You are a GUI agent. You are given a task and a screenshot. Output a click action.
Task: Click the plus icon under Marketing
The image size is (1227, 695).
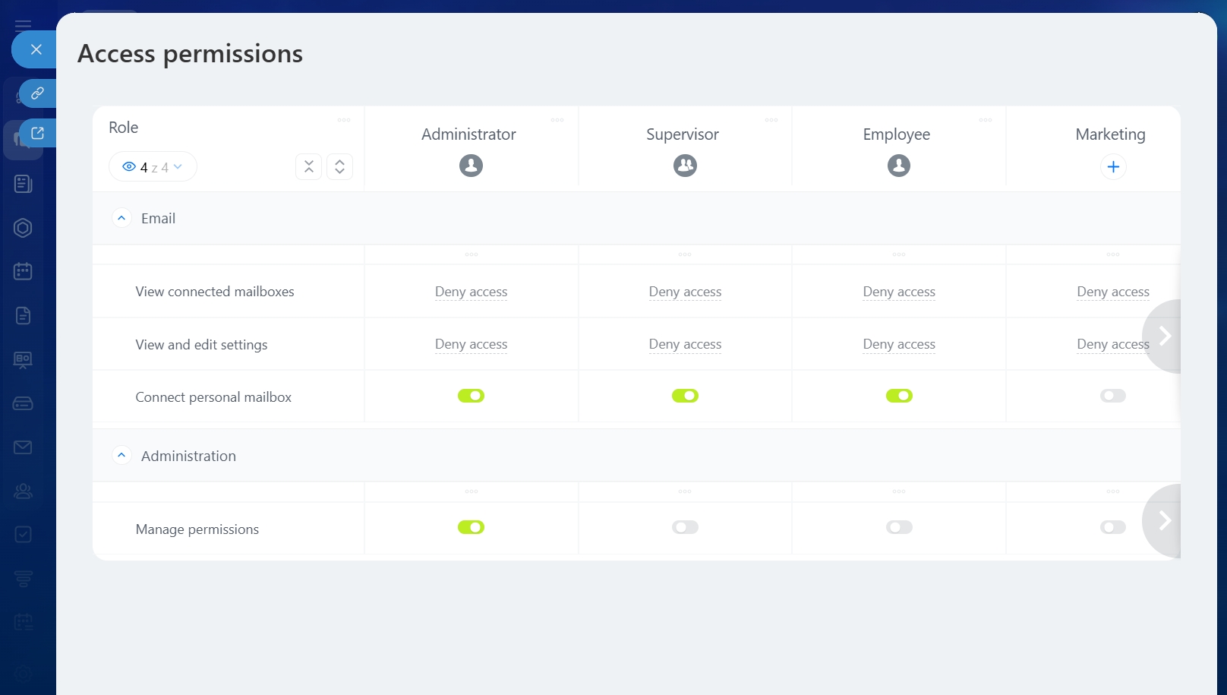coord(1112,167)
